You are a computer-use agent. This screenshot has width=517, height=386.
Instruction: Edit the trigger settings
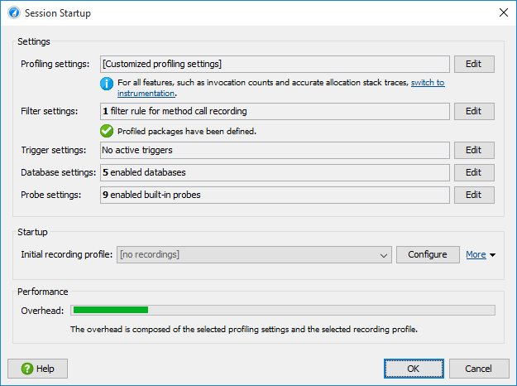[474, 150]
